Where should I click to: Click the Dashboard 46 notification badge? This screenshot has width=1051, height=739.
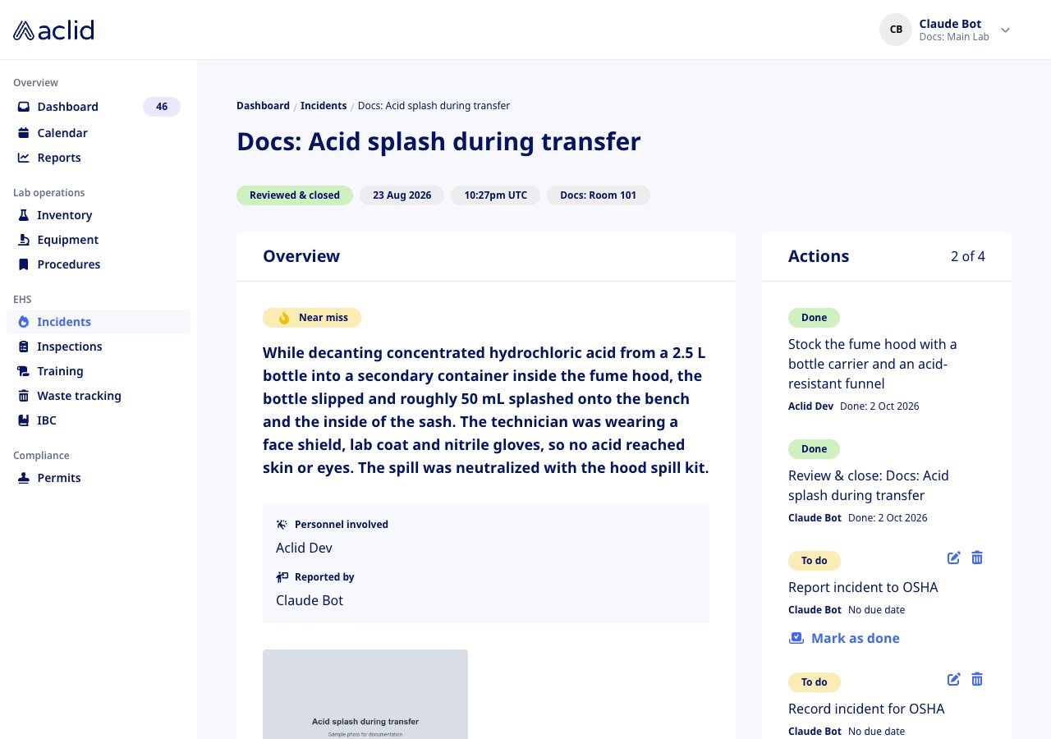point(162,107)
